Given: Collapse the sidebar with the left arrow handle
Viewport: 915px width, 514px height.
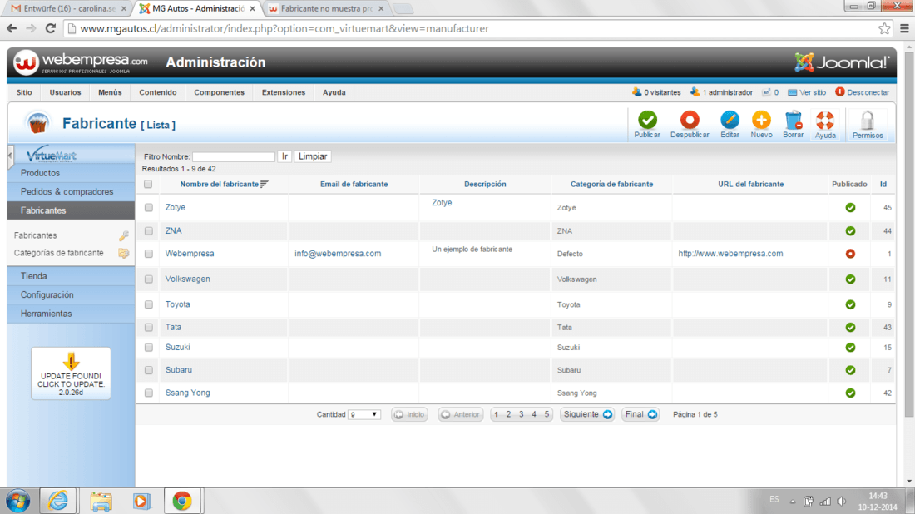Looking at the screenshot, I should (x=10, y=156).
